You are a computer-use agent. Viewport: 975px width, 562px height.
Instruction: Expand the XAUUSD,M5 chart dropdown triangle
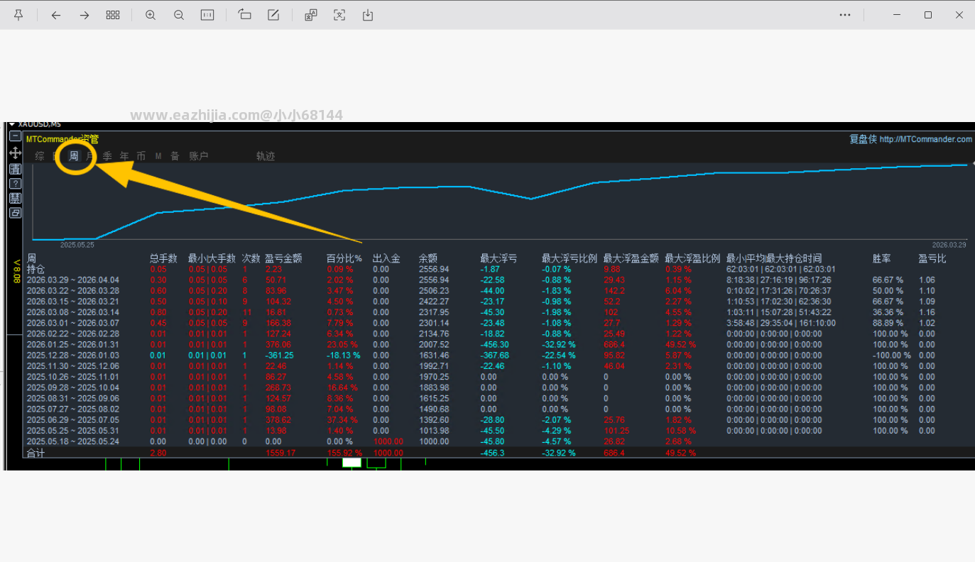(12, 125)
